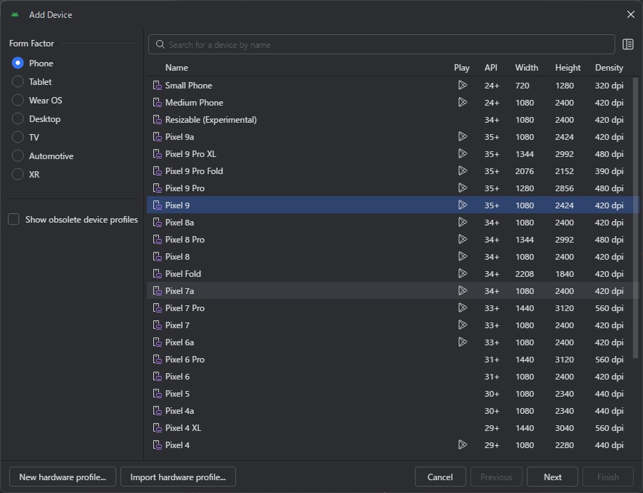
Task: Select the Automotive radio option
Action: tap(18, 156)
